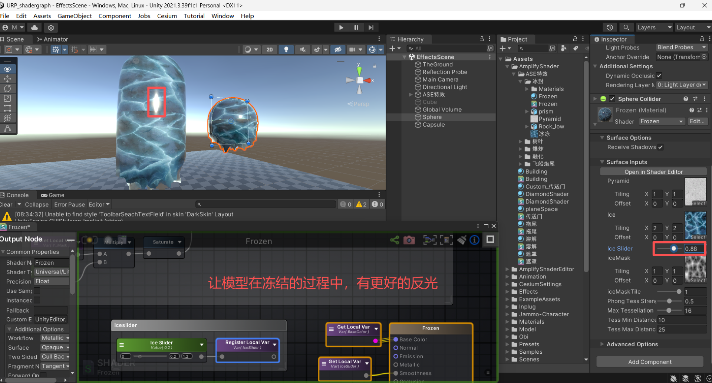Viewport: 712px width, 383px height.
Task: Click the Ice texture thumbnail
Action: (695, 225)
